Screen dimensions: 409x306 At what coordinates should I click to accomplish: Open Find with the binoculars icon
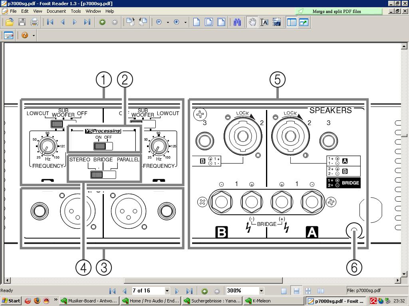(237, 22)
